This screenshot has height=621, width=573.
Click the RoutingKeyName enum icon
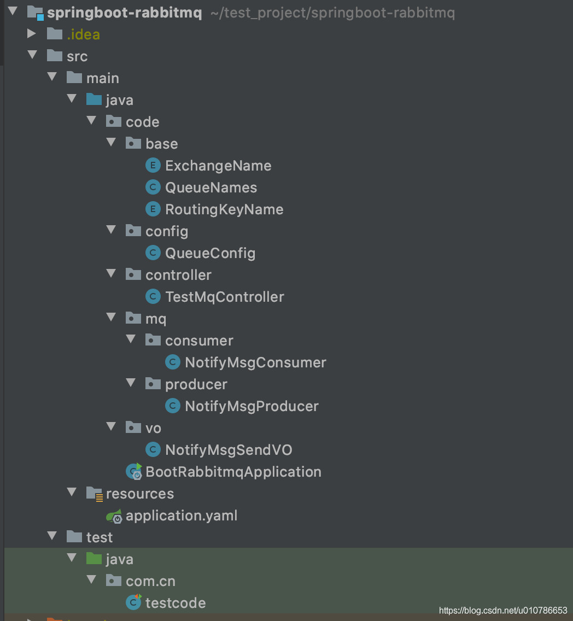[x=153, y=209]
